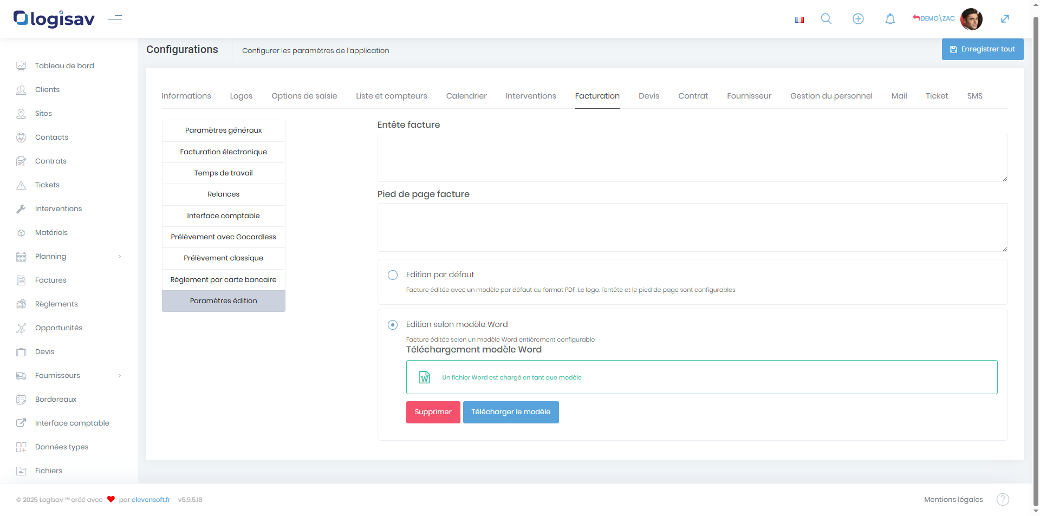Select Edition selon modèle Word radio button
Screen dimensions: 1040x516
[x=393, y=325]
